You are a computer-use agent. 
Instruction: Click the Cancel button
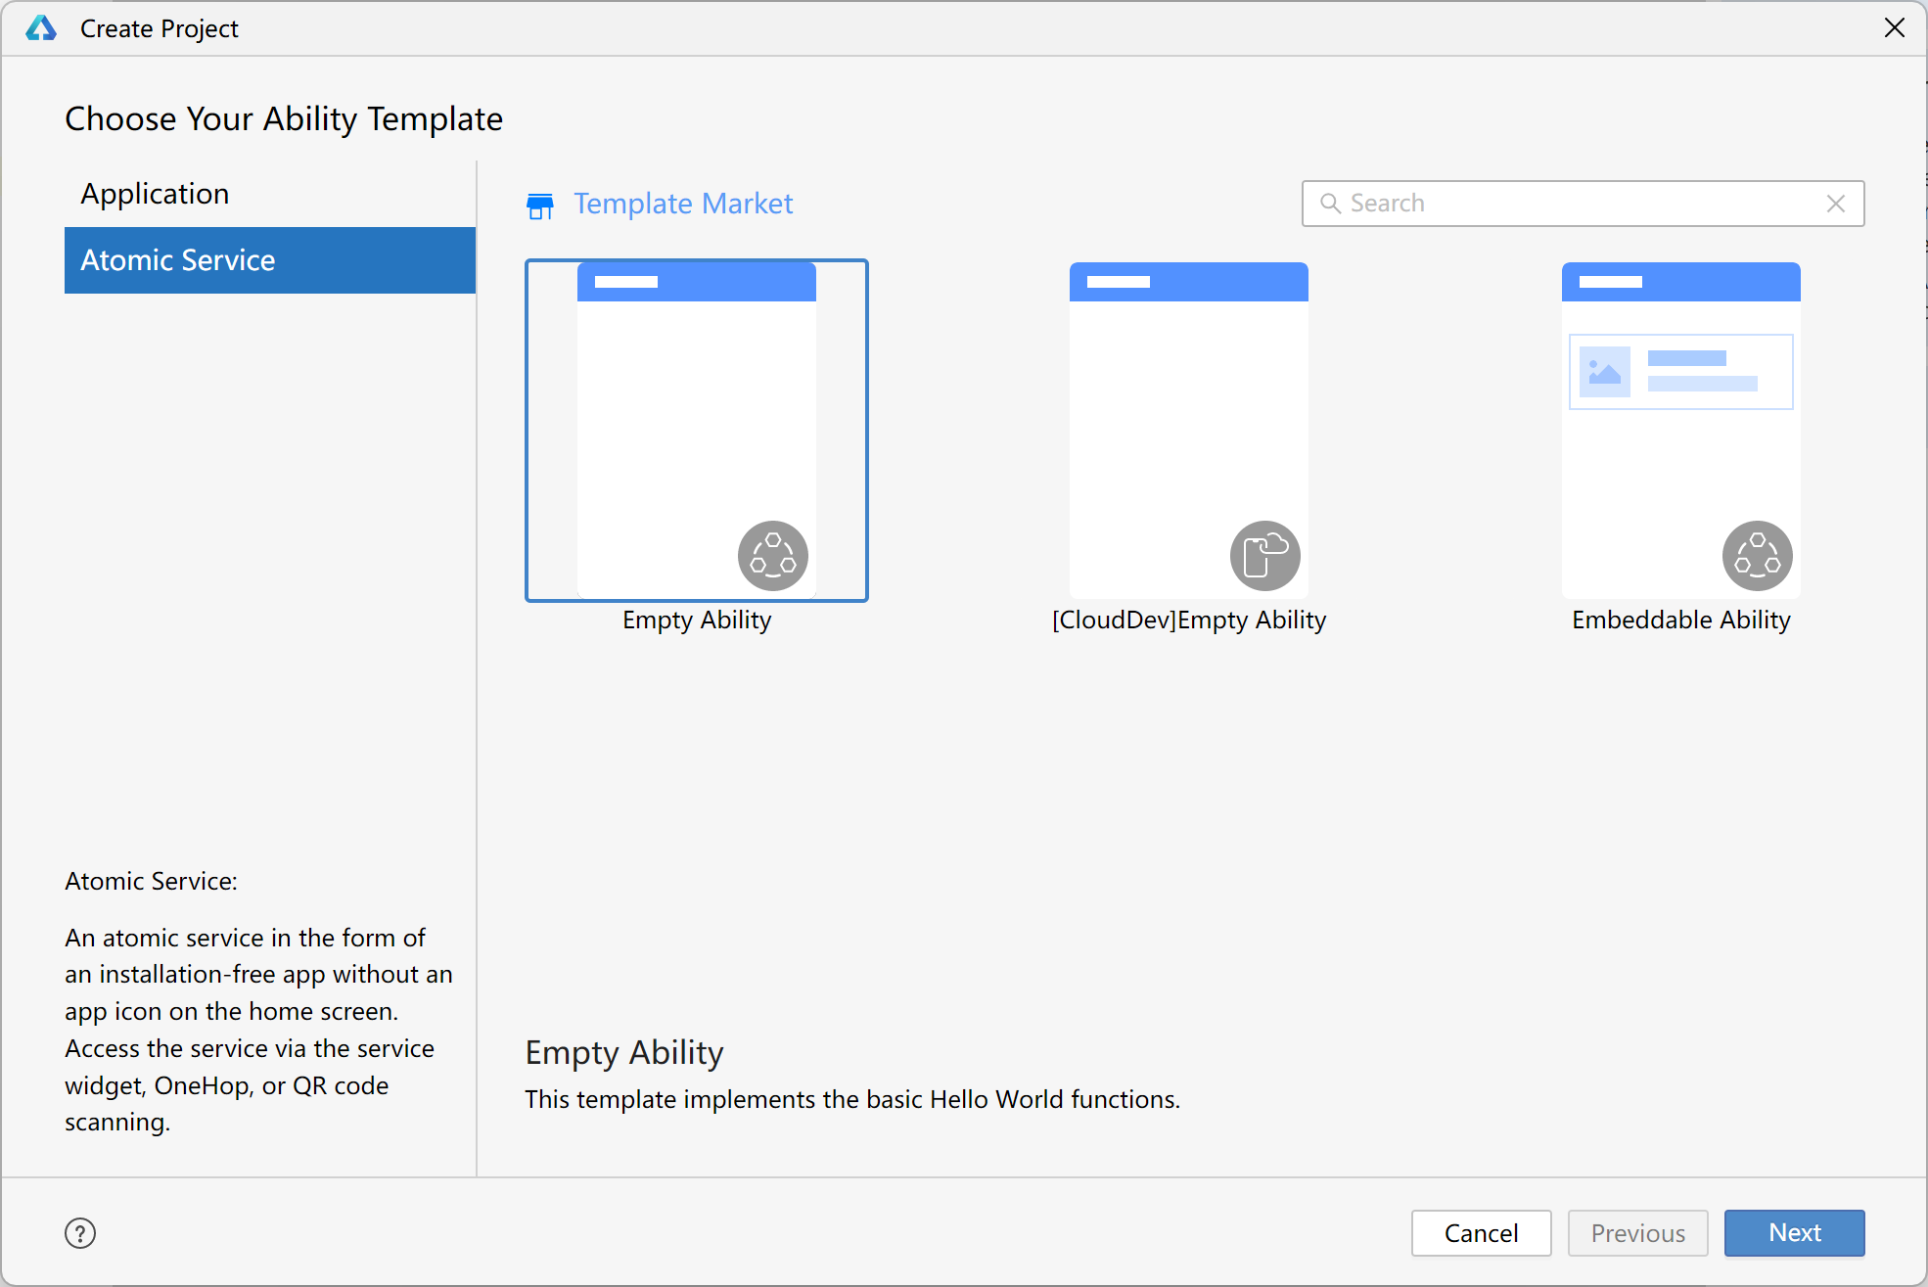click(x=1481, y=1233)
